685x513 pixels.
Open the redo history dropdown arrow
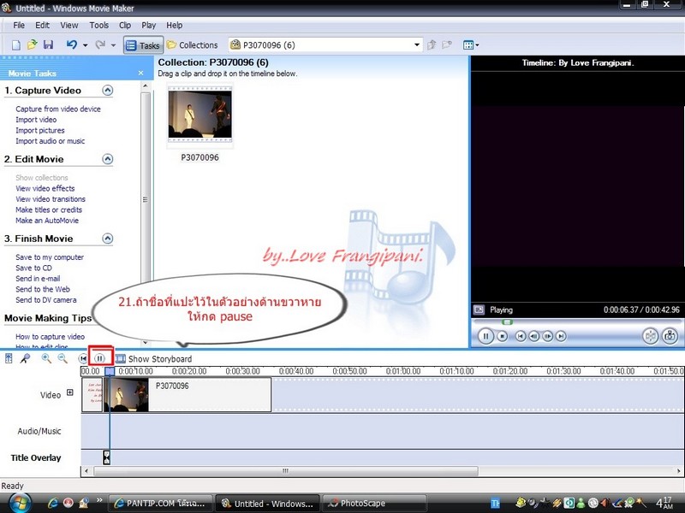coord(113,45)
